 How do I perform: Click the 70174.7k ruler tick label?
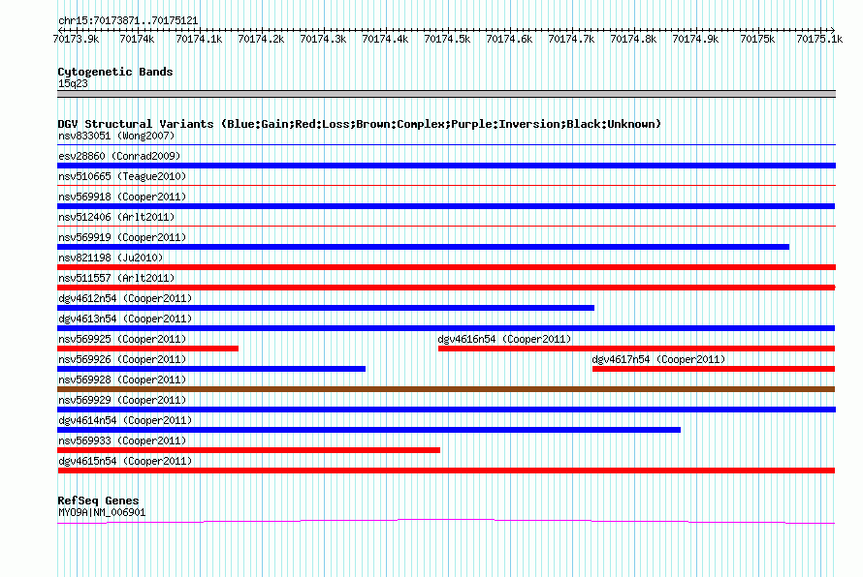point(571,39)
